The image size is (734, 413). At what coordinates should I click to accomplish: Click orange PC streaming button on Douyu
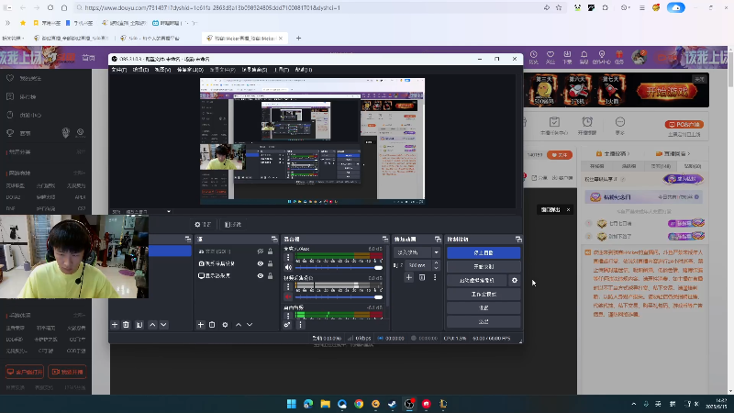[684, 124]
